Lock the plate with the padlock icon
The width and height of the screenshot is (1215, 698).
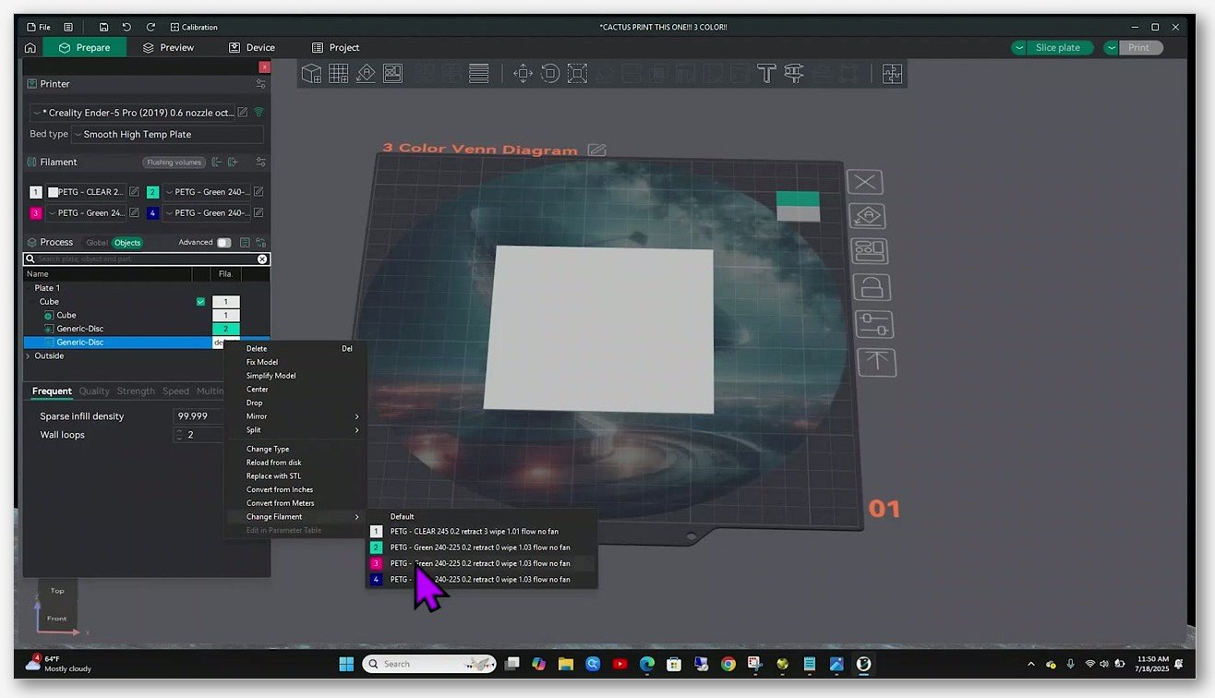[871, 287]
